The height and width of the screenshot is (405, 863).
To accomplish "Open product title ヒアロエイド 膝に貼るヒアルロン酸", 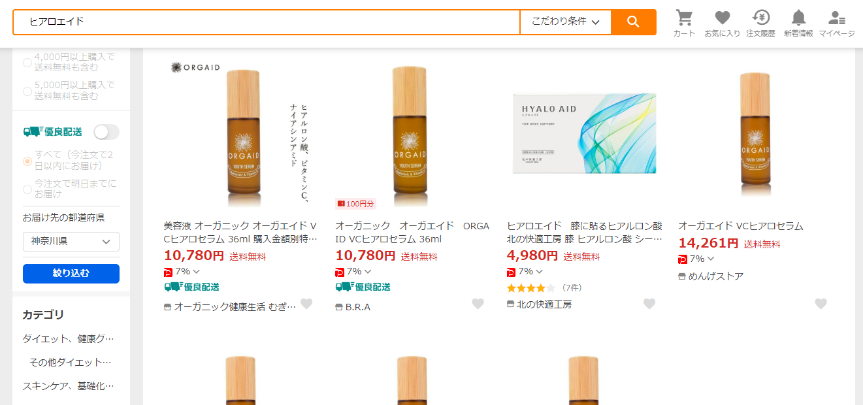I will [584, 233].
